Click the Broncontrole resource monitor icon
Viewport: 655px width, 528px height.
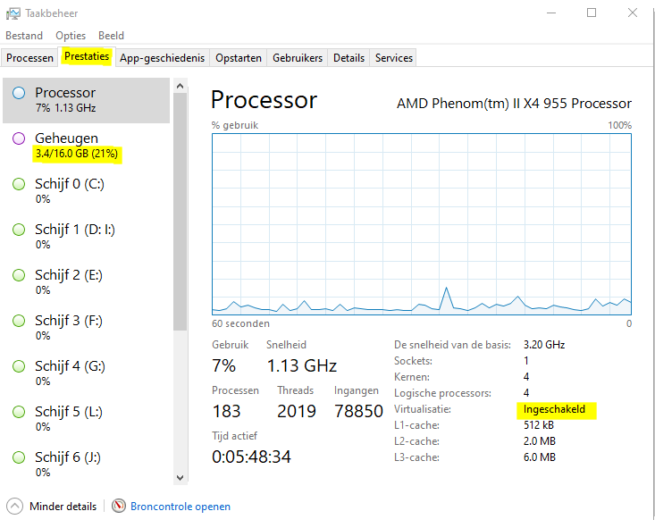click(x=119, y=507)
